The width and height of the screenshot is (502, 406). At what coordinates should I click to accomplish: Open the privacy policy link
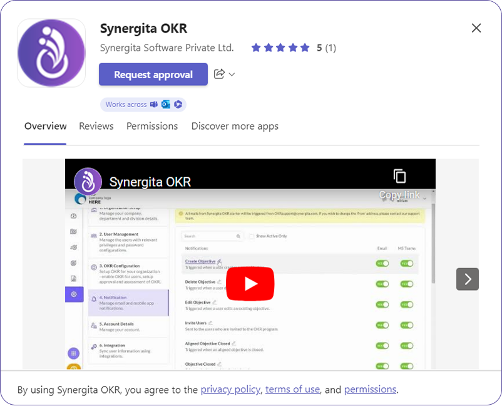point(230,389)
